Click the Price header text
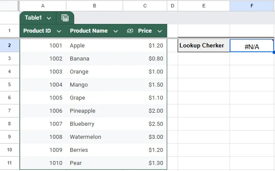The width and height of the screenshot is (275, 171). pos(145,31)
